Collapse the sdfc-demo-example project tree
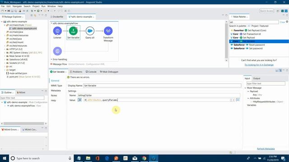Screen dimensions: 289x162 (2, 22)
